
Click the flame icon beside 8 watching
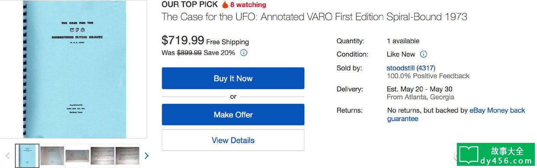(x=225, y=5)
